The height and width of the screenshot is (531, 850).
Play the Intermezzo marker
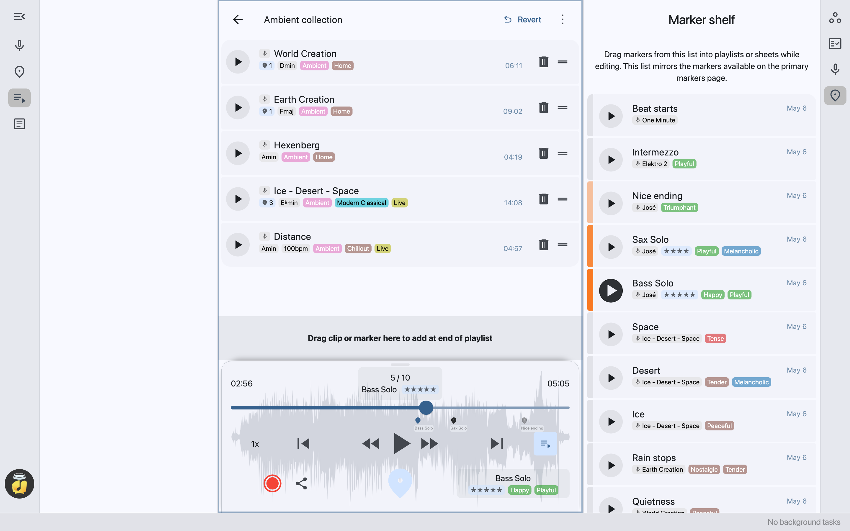pos(611,160)
